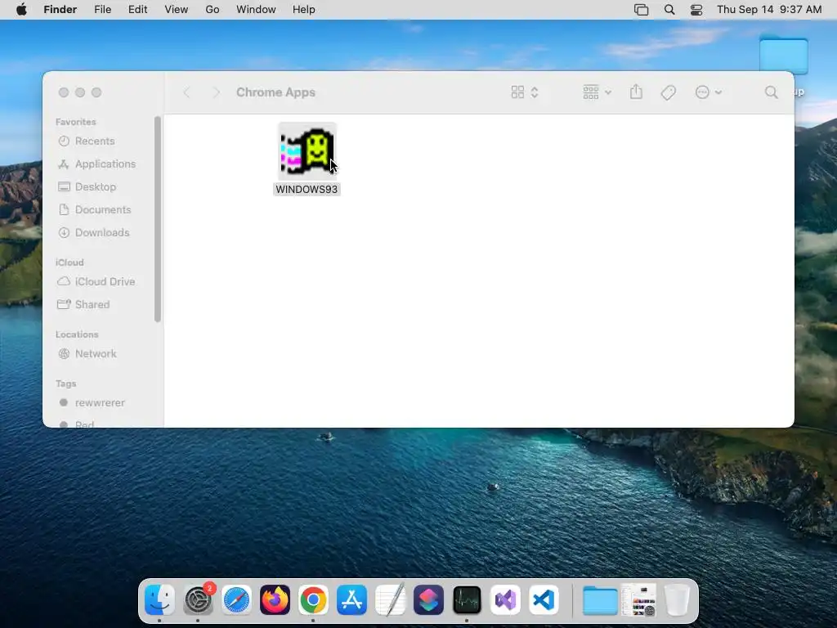This screenshot has width=837, height=628.
Task: Switch to icon view using the grid icon
Action: [x=517, y=92]
